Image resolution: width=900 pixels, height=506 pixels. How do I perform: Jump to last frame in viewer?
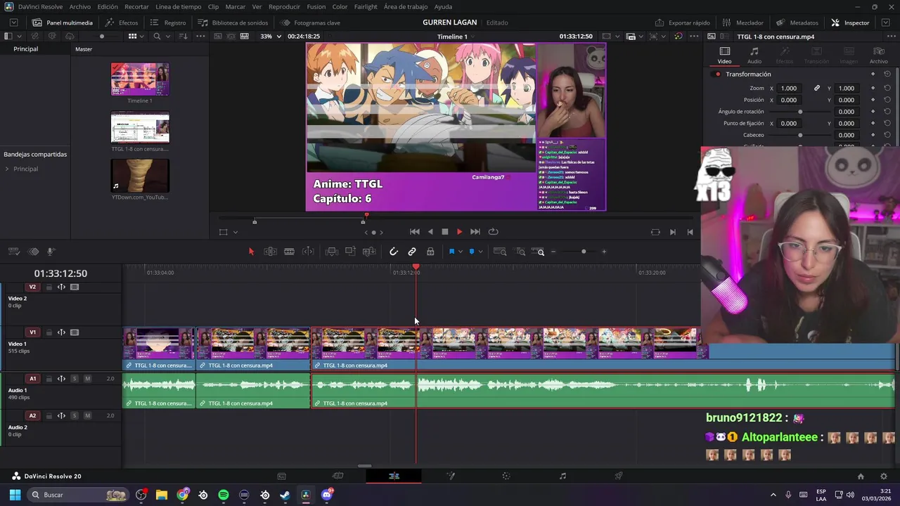coord(475,232)
